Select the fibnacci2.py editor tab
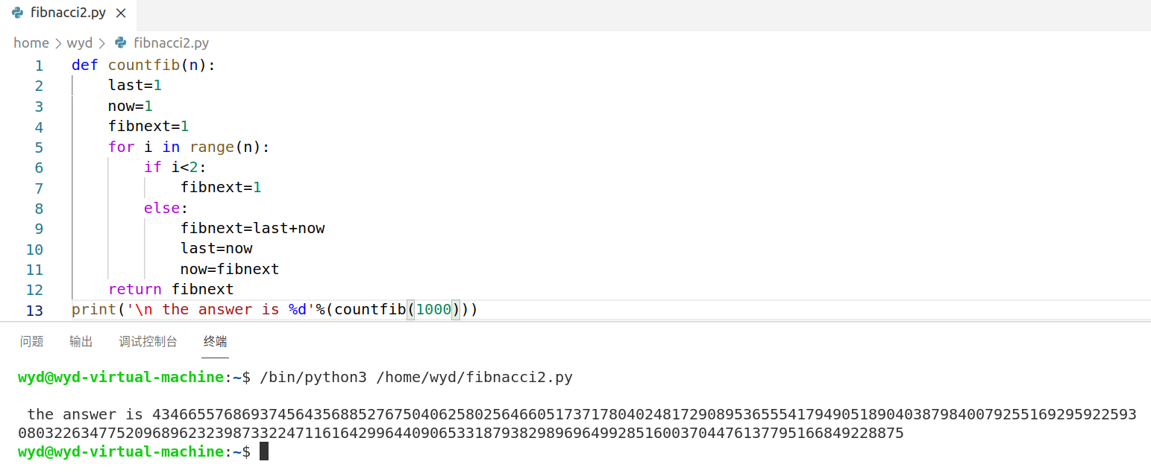This screenshot has height=476, width=1151. (67, 13)
